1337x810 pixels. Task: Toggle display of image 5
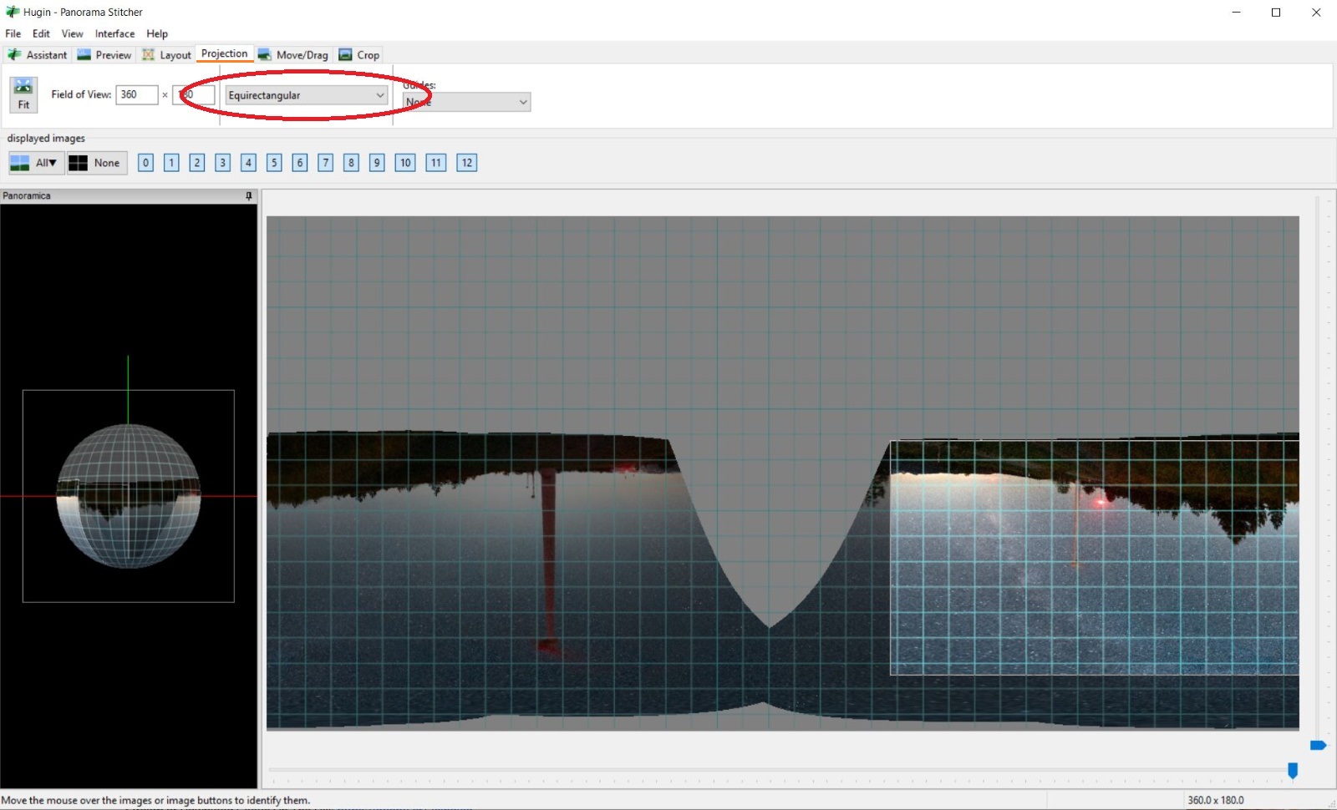click(274, 163)
